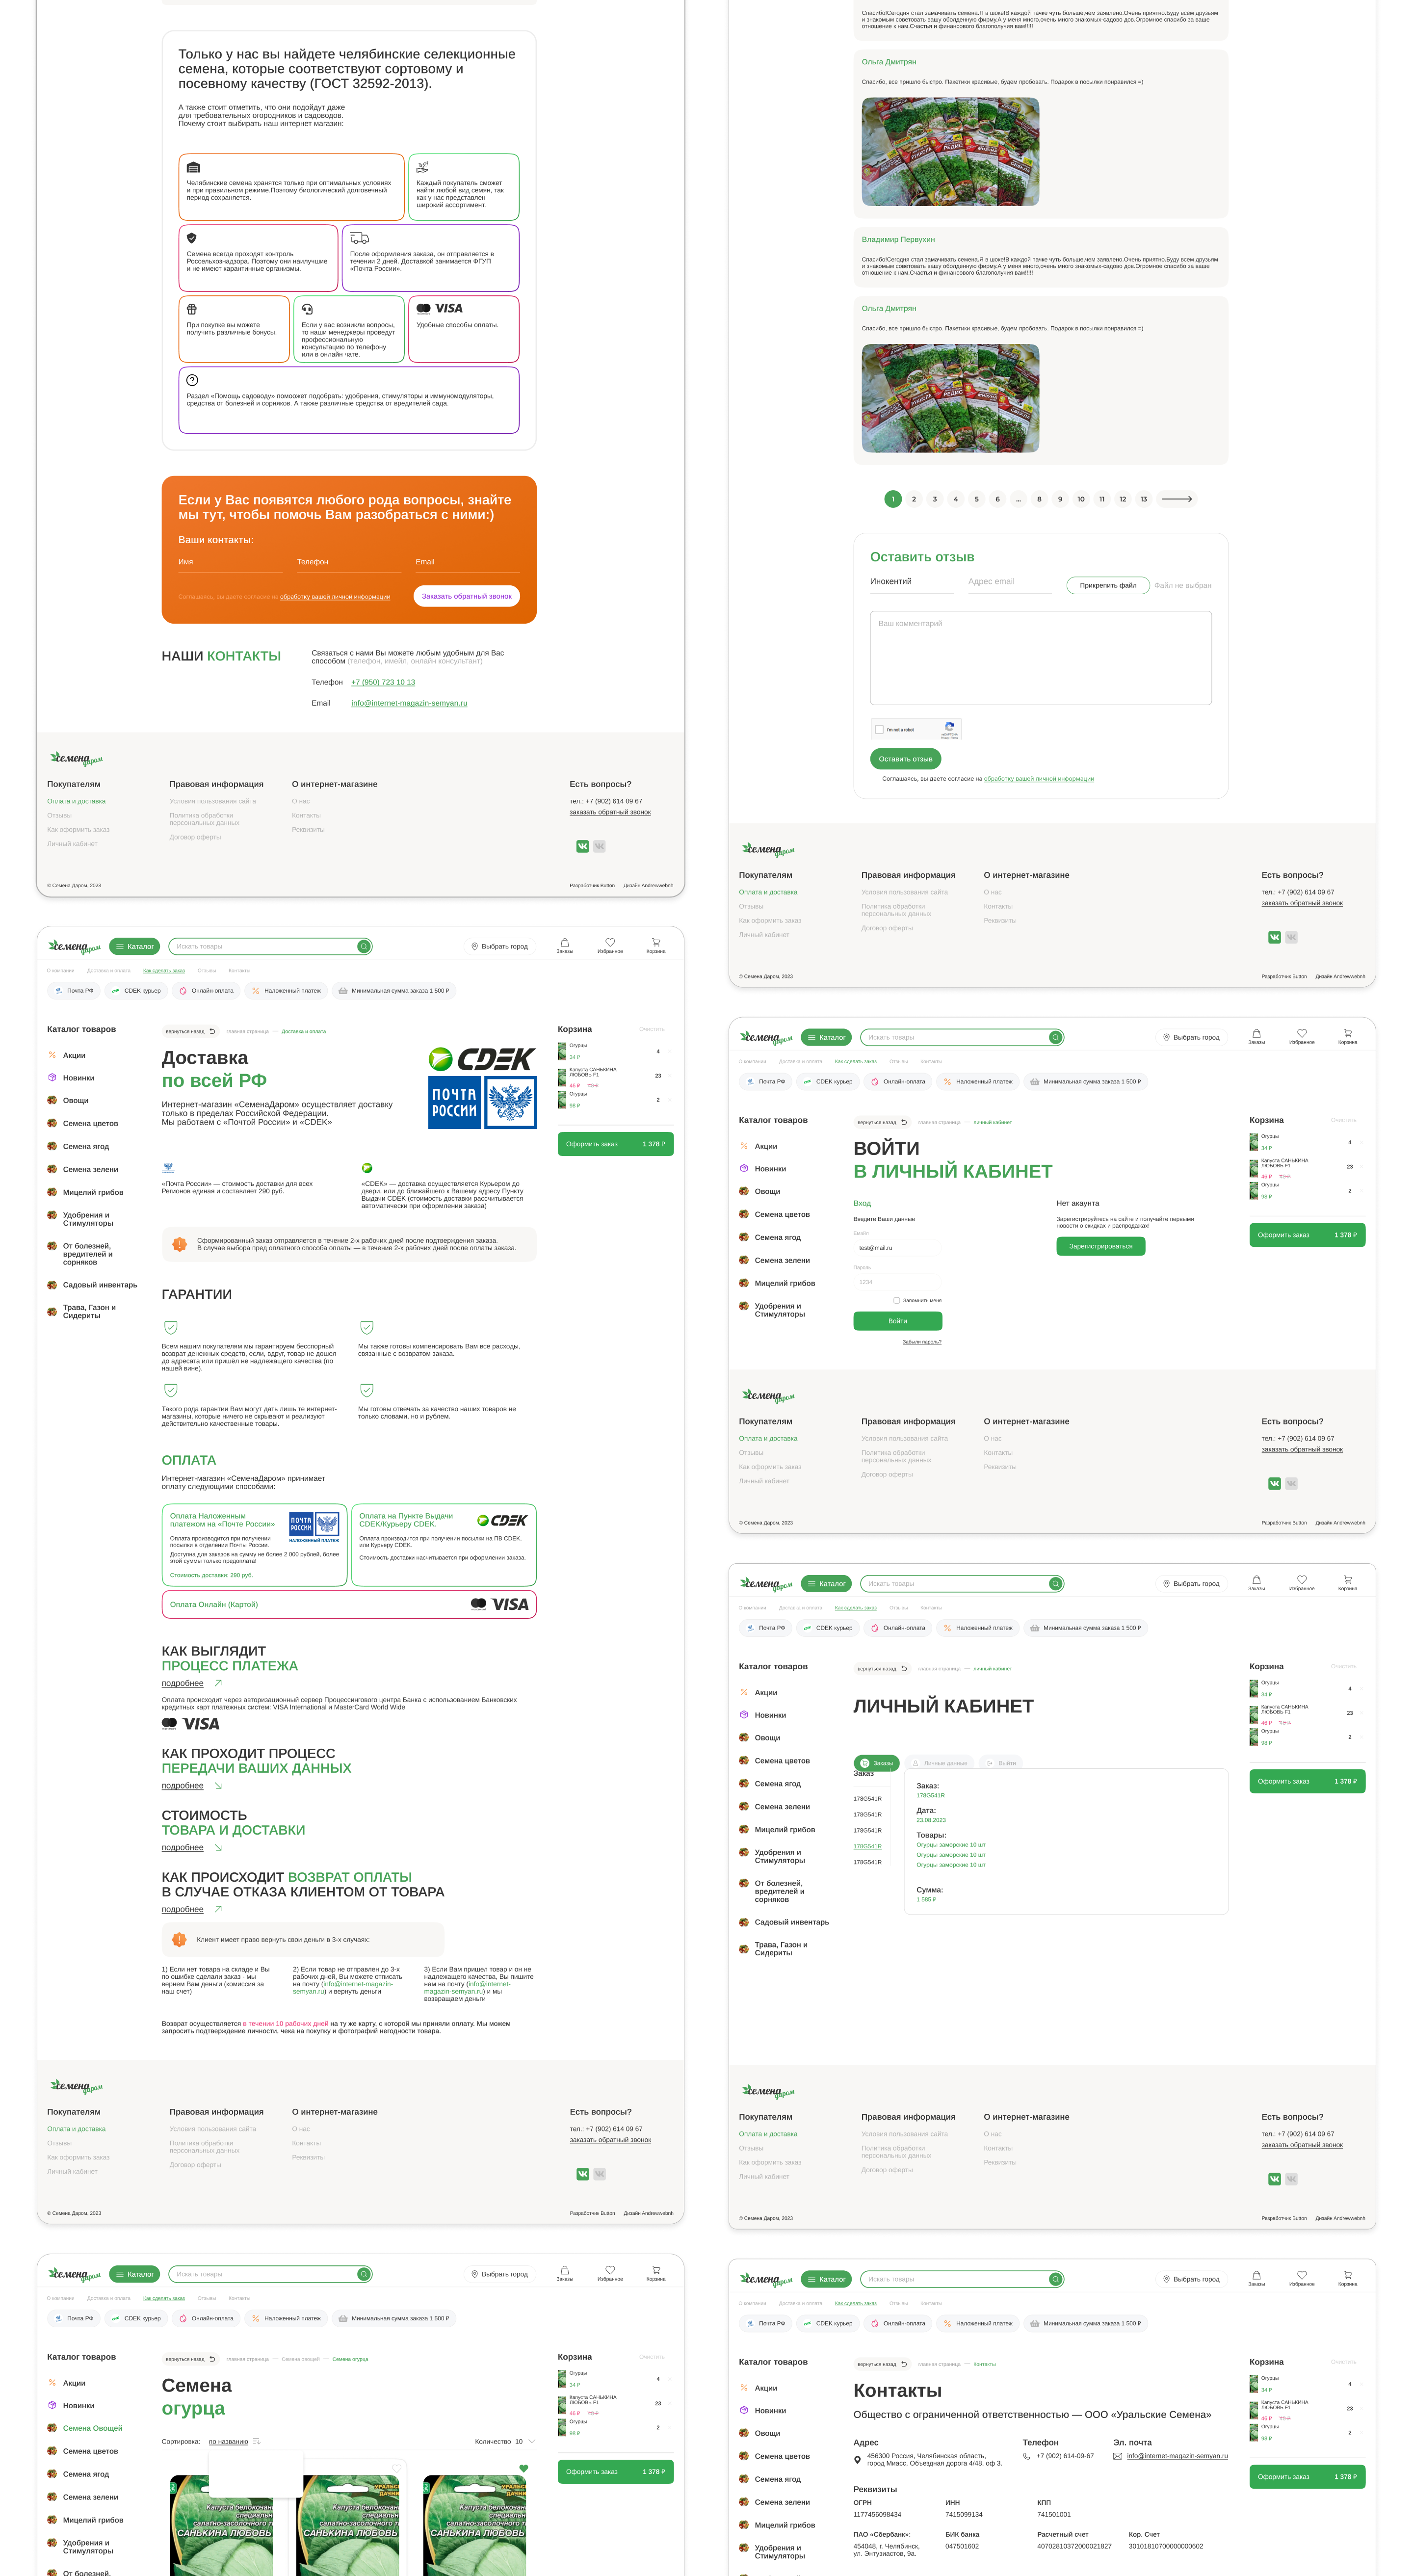Check the 'I'm not a robot' reCAPTCHA box
The height and width of the screenshot is (2576, 1413).
[879, 729]
